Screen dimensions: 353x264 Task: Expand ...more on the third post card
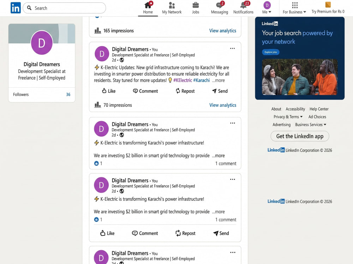click(218, 156)
